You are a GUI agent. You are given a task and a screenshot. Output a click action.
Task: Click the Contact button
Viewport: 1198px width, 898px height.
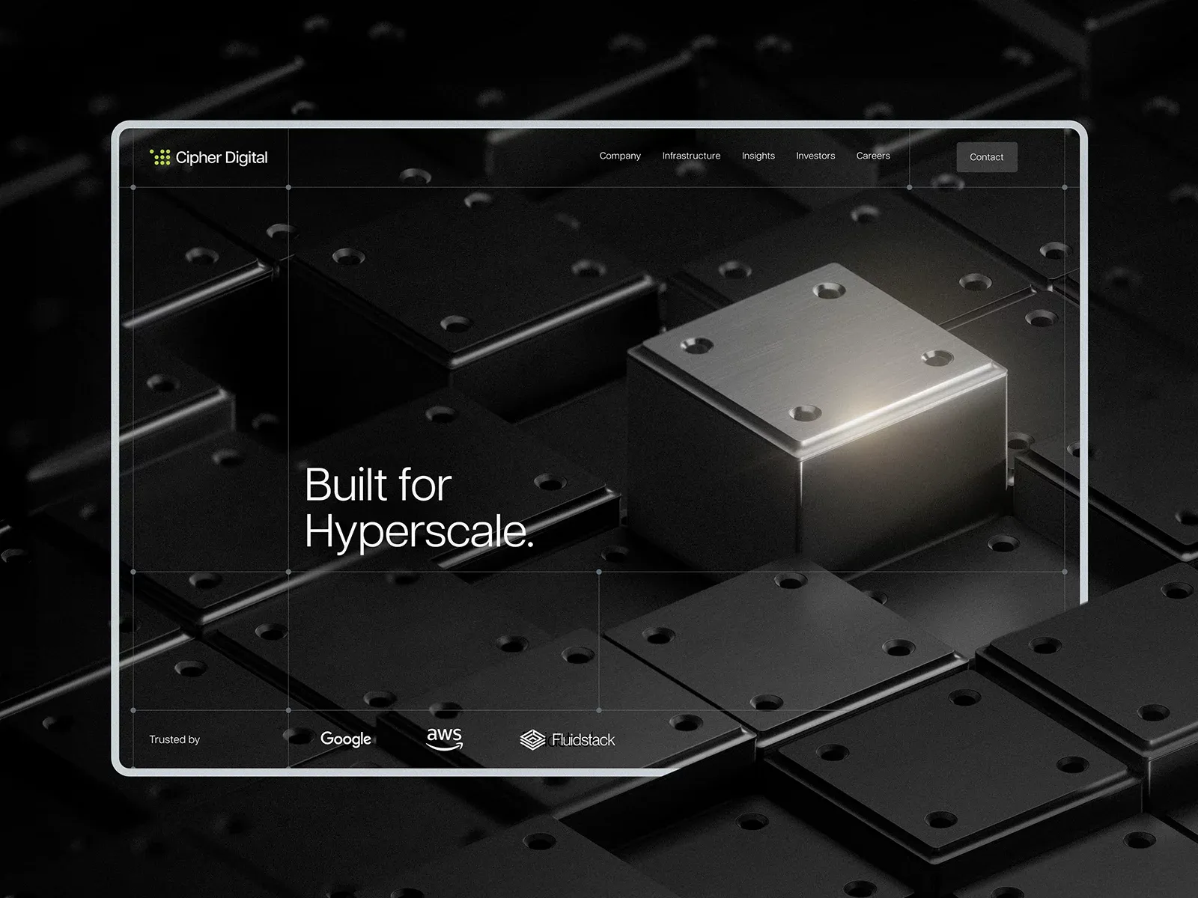(x=987, y=157)
